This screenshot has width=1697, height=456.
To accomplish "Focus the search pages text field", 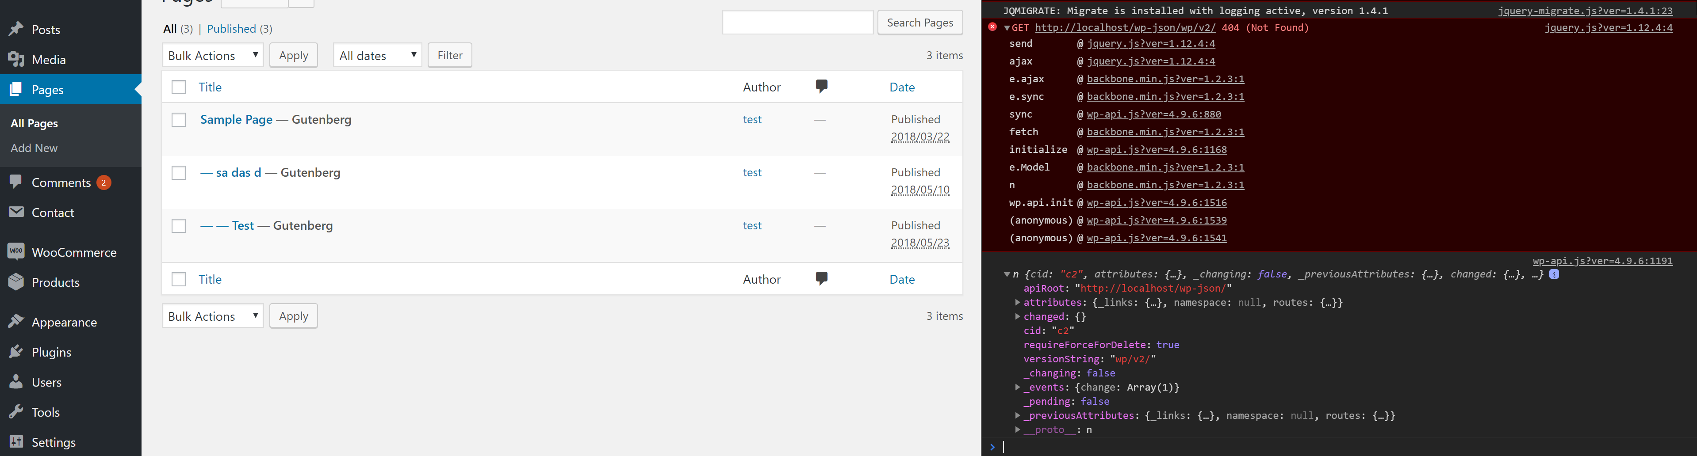I will (798, 23).
